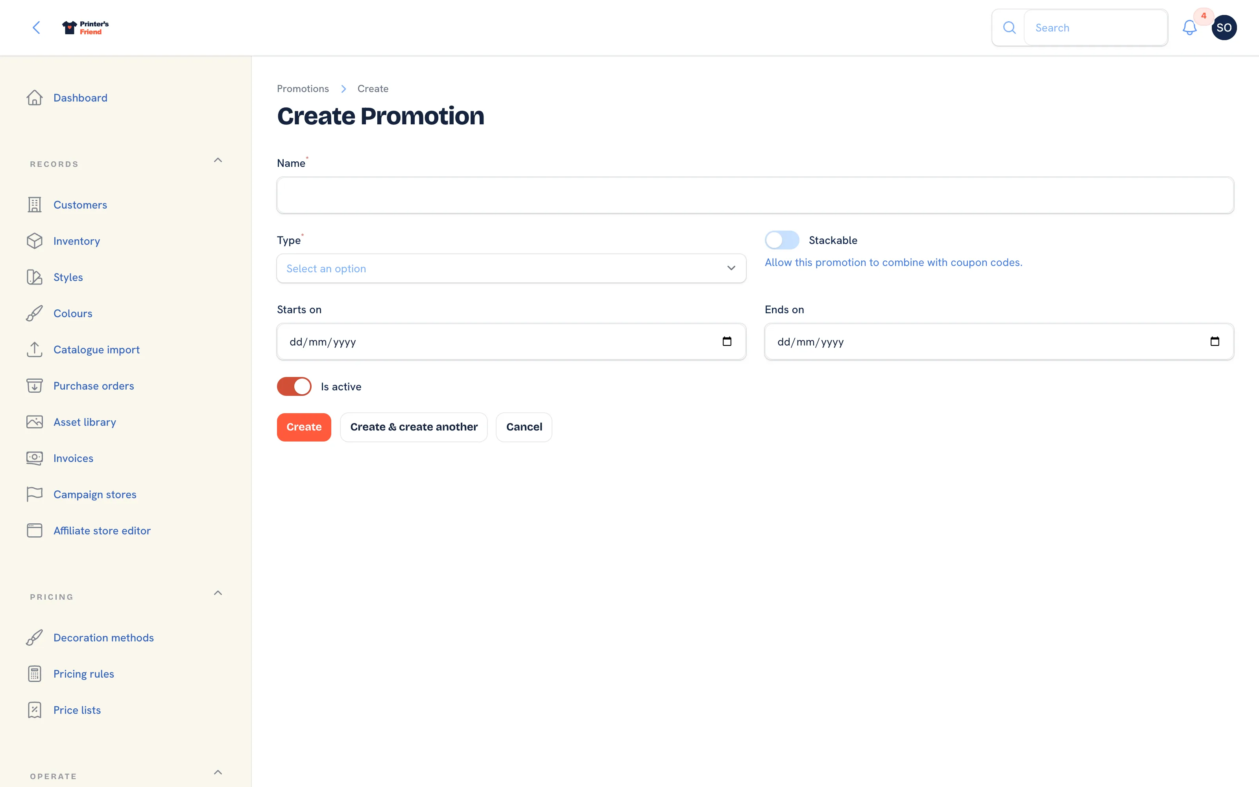
Task: Open Price lists page
Action: point(77,710)
